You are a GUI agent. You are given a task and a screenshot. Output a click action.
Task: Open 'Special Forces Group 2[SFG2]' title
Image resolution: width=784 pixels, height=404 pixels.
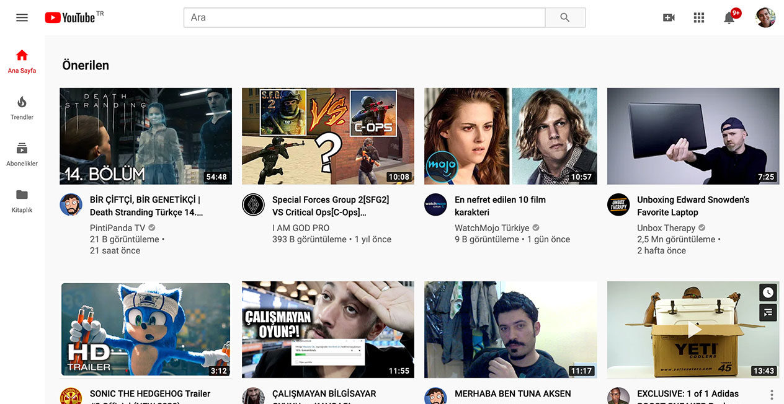[x=331, y=206]
